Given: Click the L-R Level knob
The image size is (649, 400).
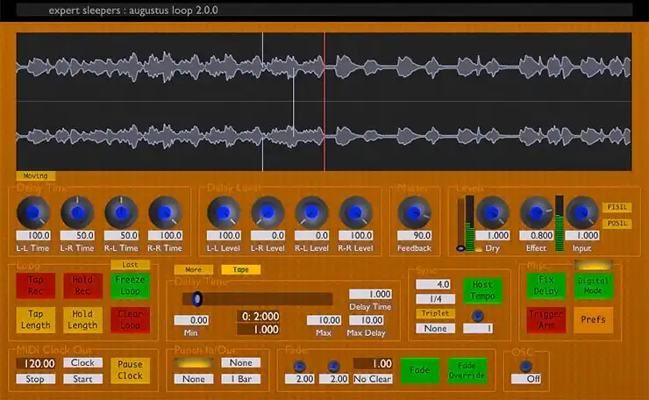Looking at the screenshot, I should 267,213.
